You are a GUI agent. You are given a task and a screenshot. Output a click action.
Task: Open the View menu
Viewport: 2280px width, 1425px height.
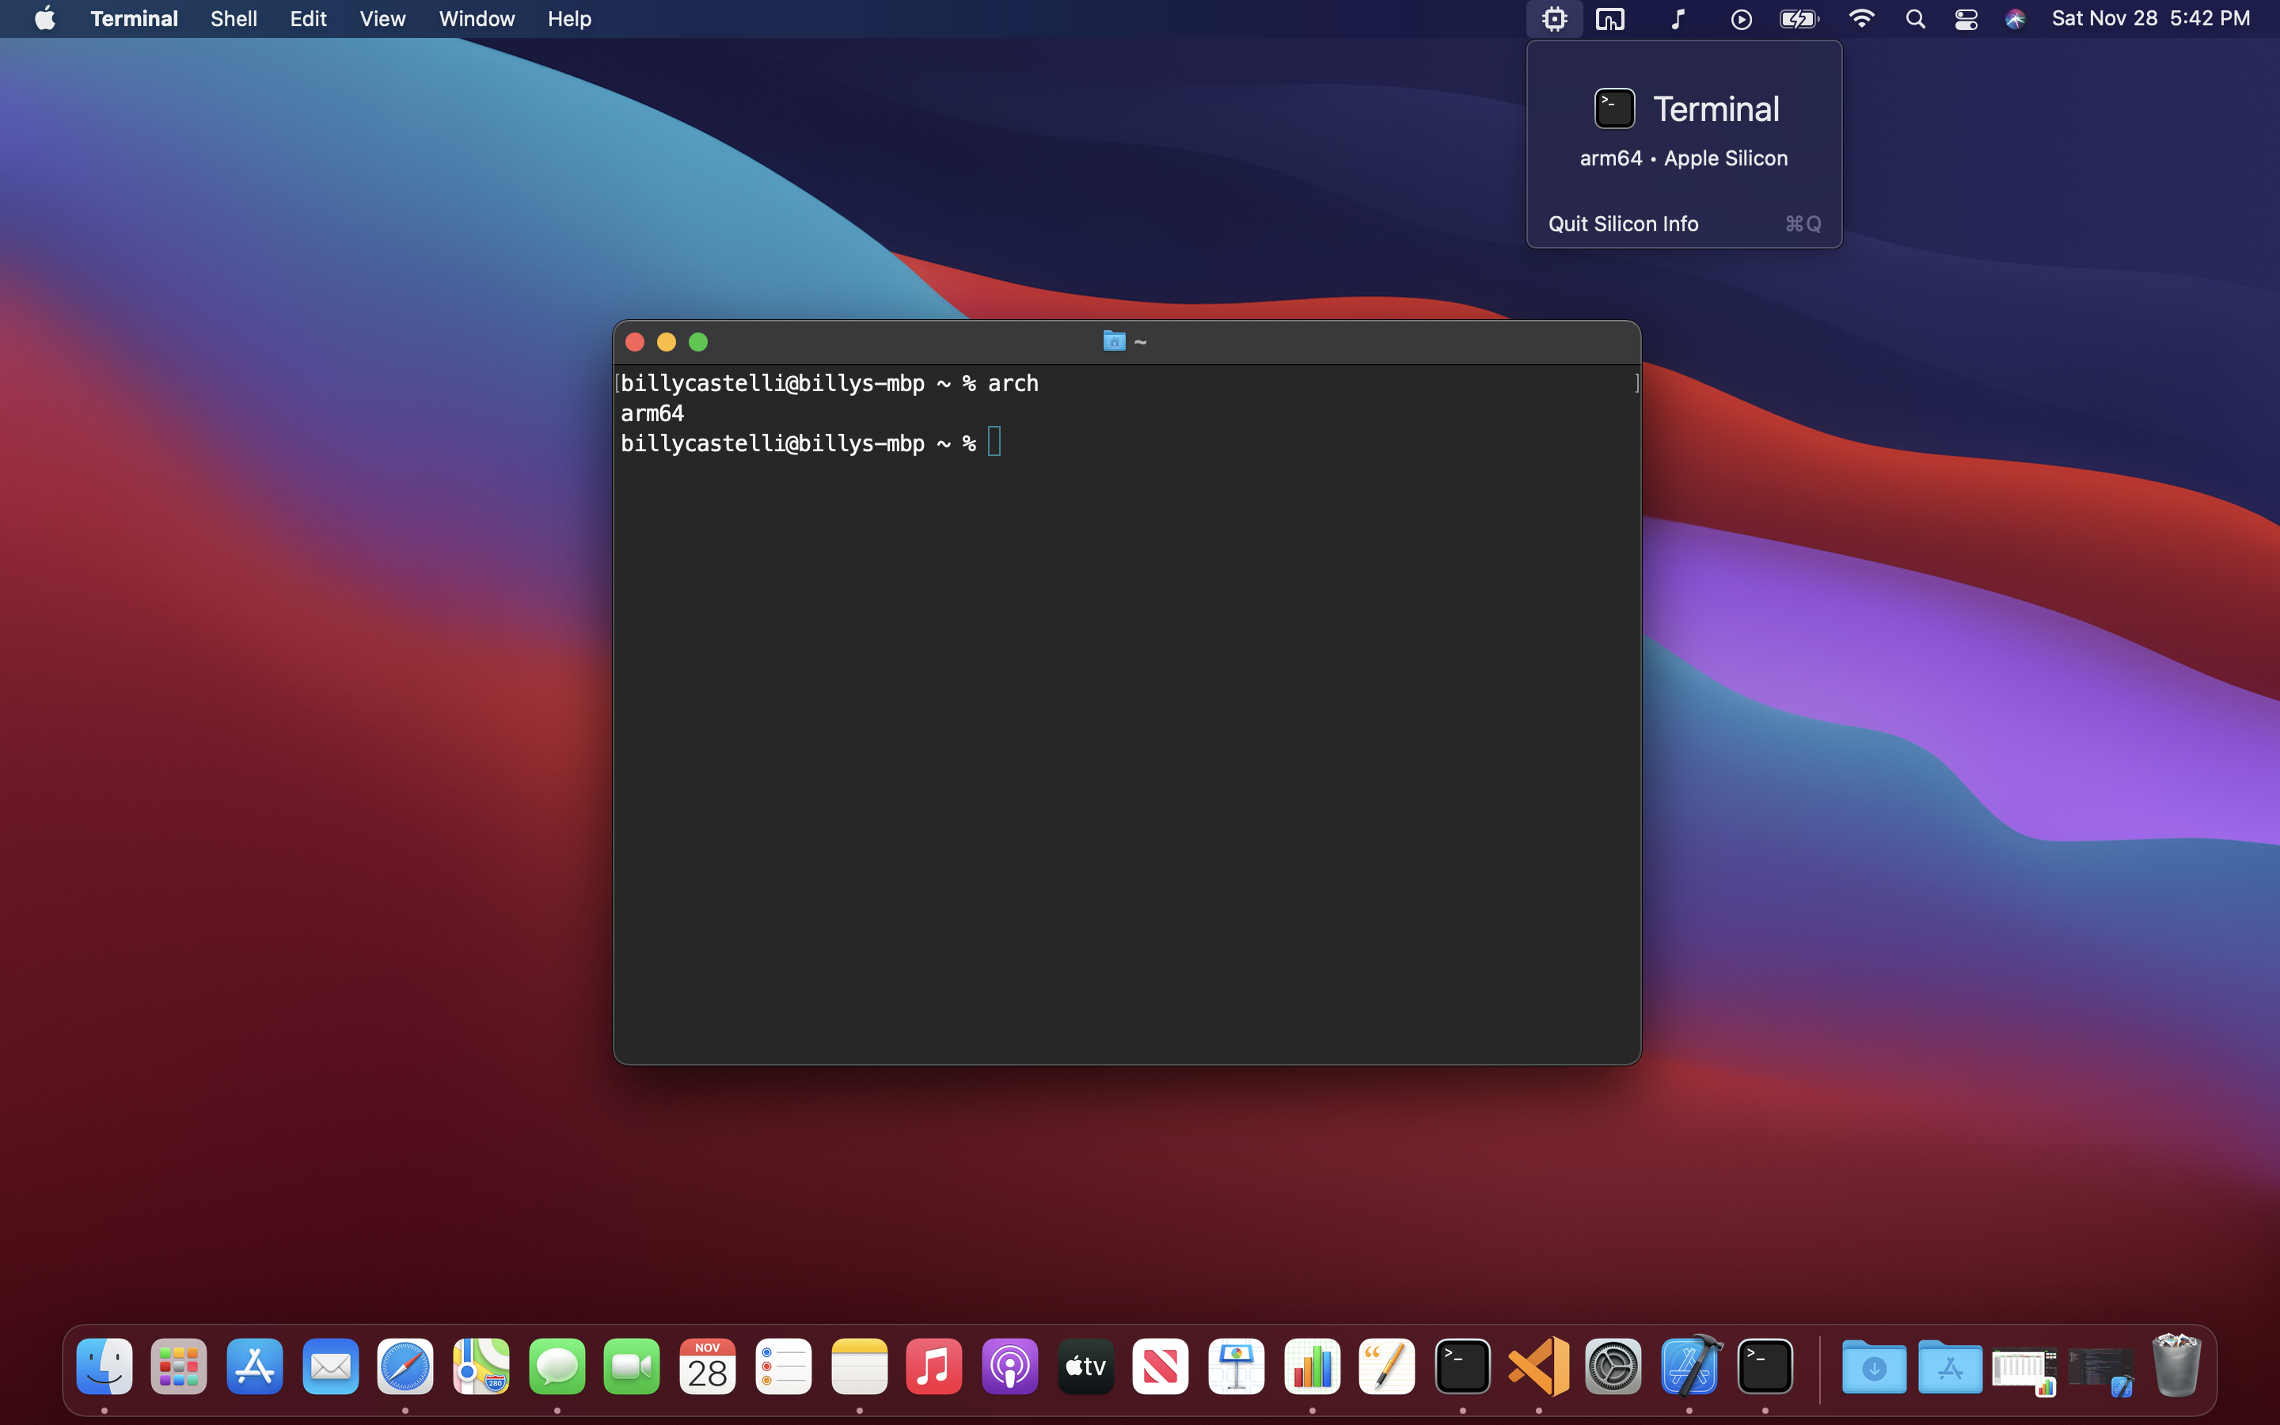(382, 19)
